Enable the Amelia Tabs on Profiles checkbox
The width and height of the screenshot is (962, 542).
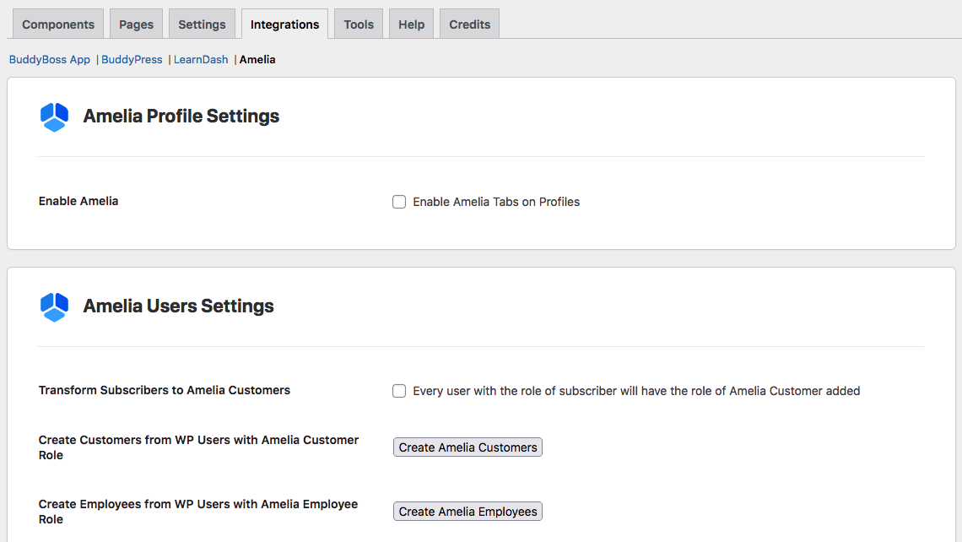click(399, 202)
